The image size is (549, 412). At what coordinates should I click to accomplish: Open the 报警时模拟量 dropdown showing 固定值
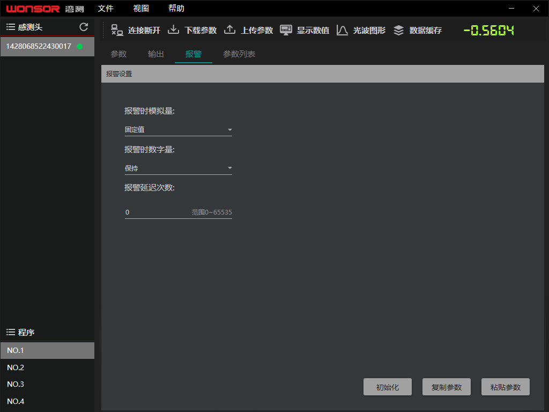(x=178, y=130)
